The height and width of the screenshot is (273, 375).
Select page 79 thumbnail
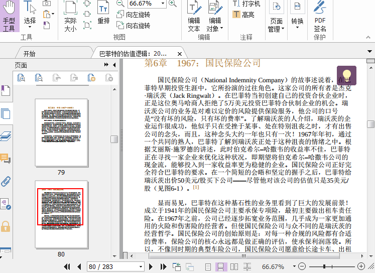[61, 133]
